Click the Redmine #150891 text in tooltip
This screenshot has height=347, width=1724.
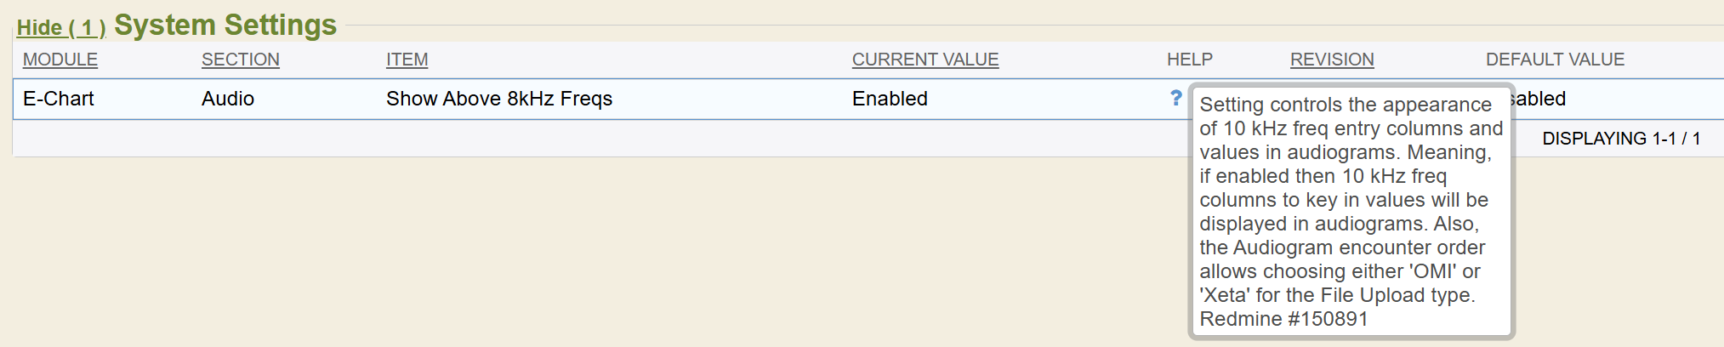pos(1283,319)
